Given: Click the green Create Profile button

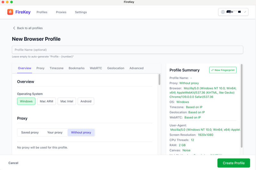Looking at the screenshot, I should click(x=234, y=163).
